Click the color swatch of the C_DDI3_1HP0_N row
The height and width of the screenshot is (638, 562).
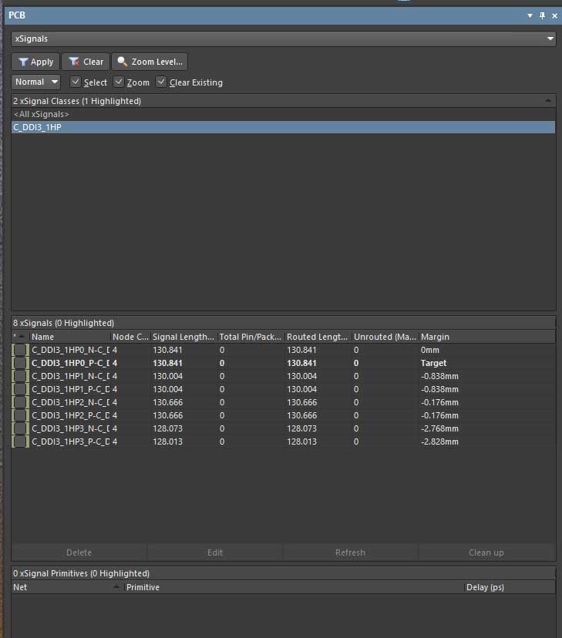pos(20,350)
